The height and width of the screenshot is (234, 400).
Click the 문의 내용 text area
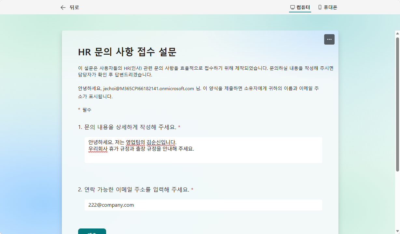(203, 150)
